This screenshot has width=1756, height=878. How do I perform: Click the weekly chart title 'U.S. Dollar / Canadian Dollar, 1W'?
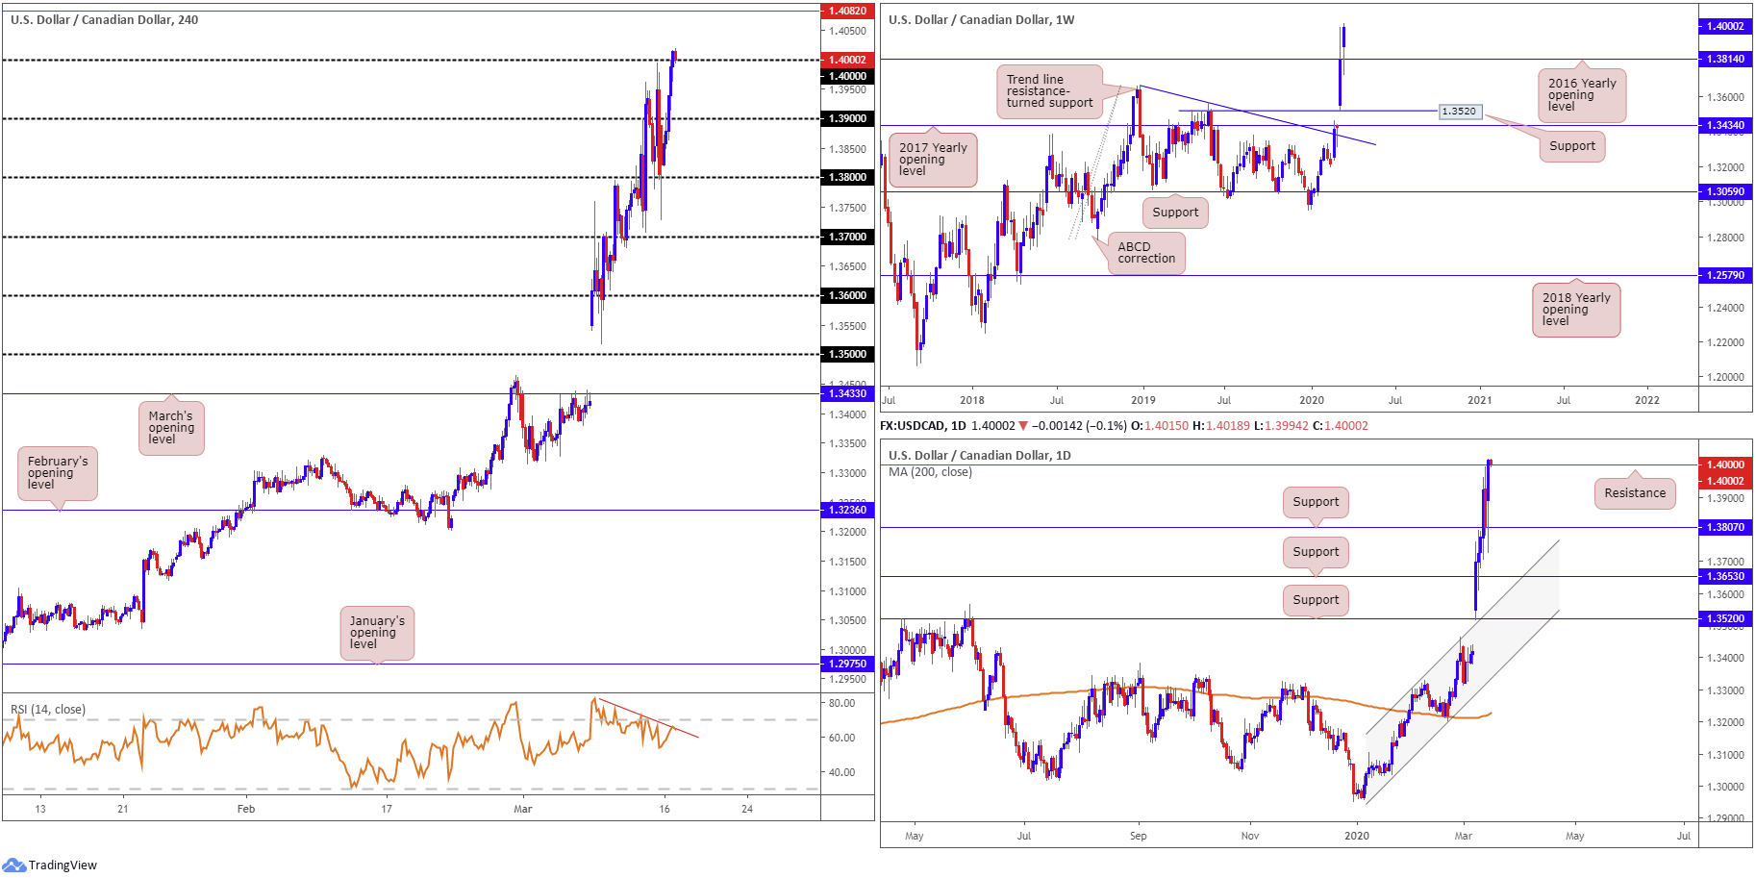click(982, 19)
